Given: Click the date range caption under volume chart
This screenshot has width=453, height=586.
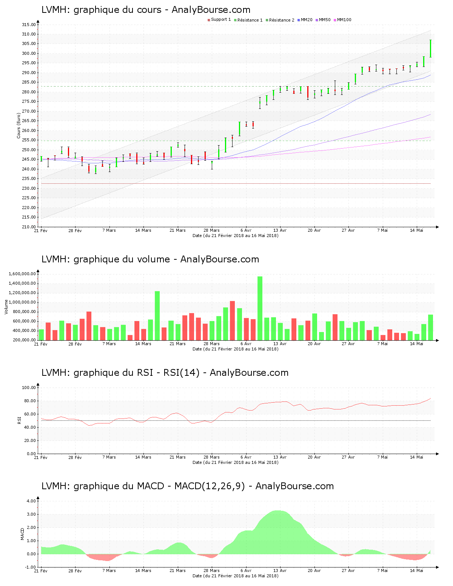Looking at the screenshot, I should 236,349.
